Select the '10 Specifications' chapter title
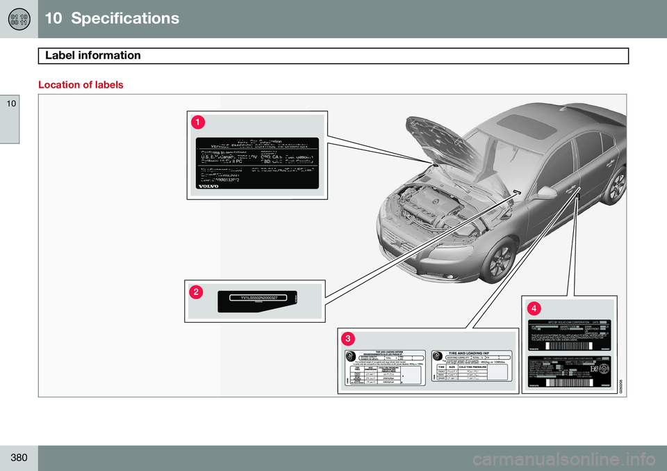 coord(112,18)
